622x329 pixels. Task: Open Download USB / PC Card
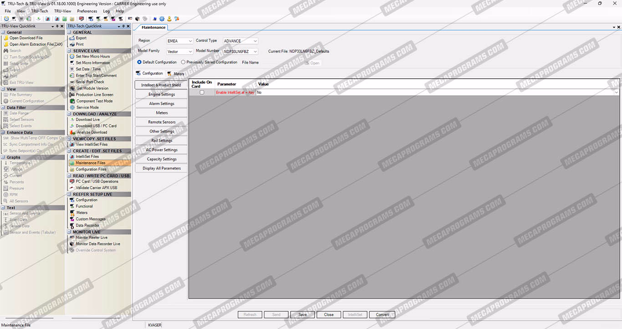point(96,126)
